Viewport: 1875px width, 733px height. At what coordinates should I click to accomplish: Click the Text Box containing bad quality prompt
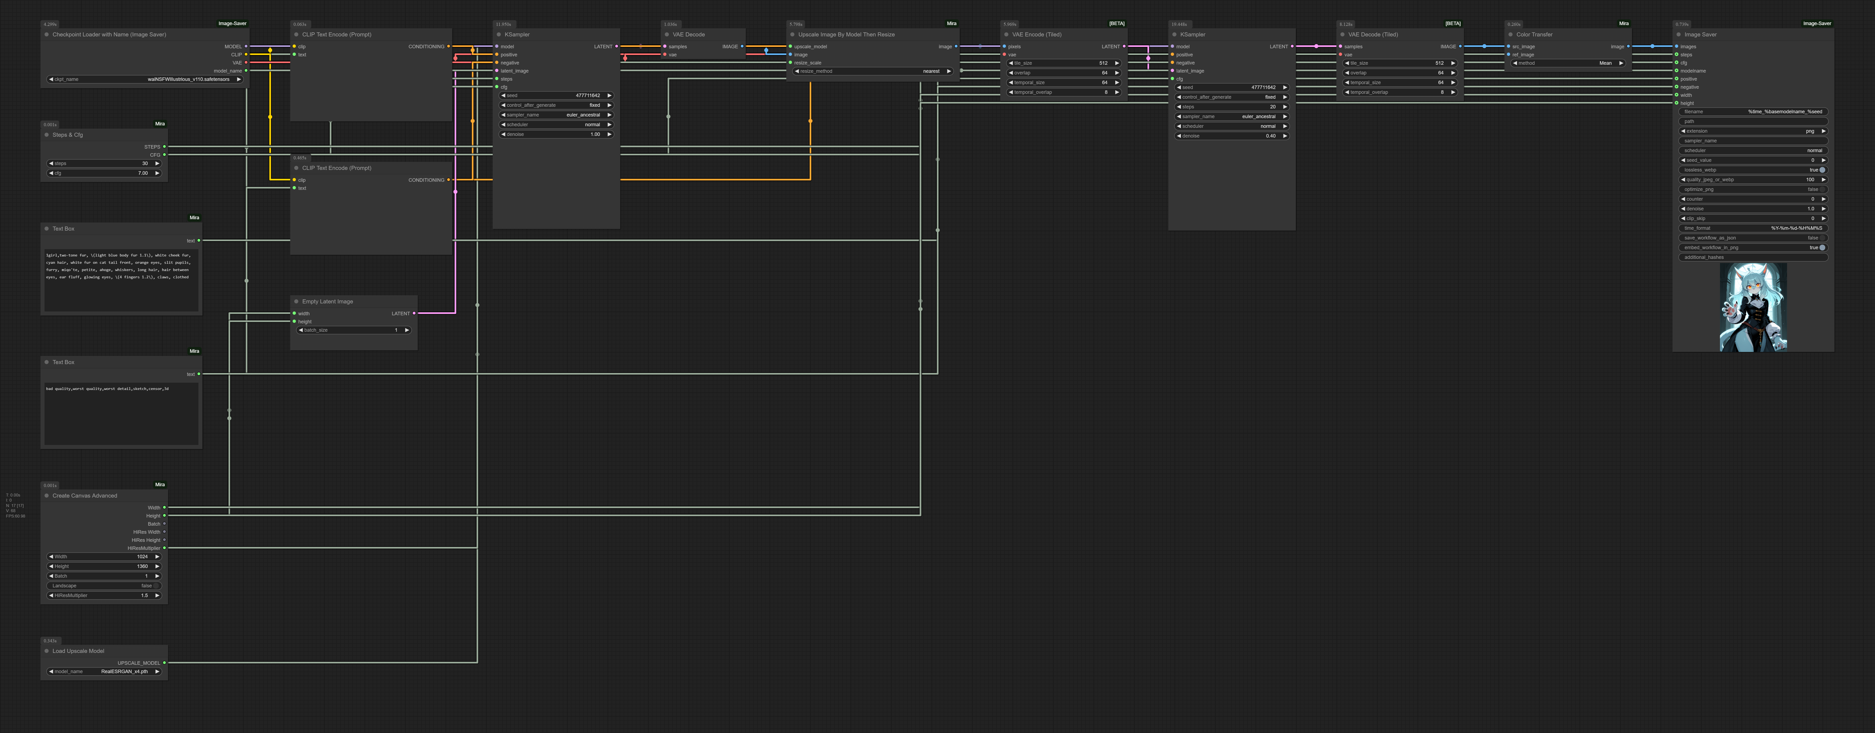[x=121, y=414]
